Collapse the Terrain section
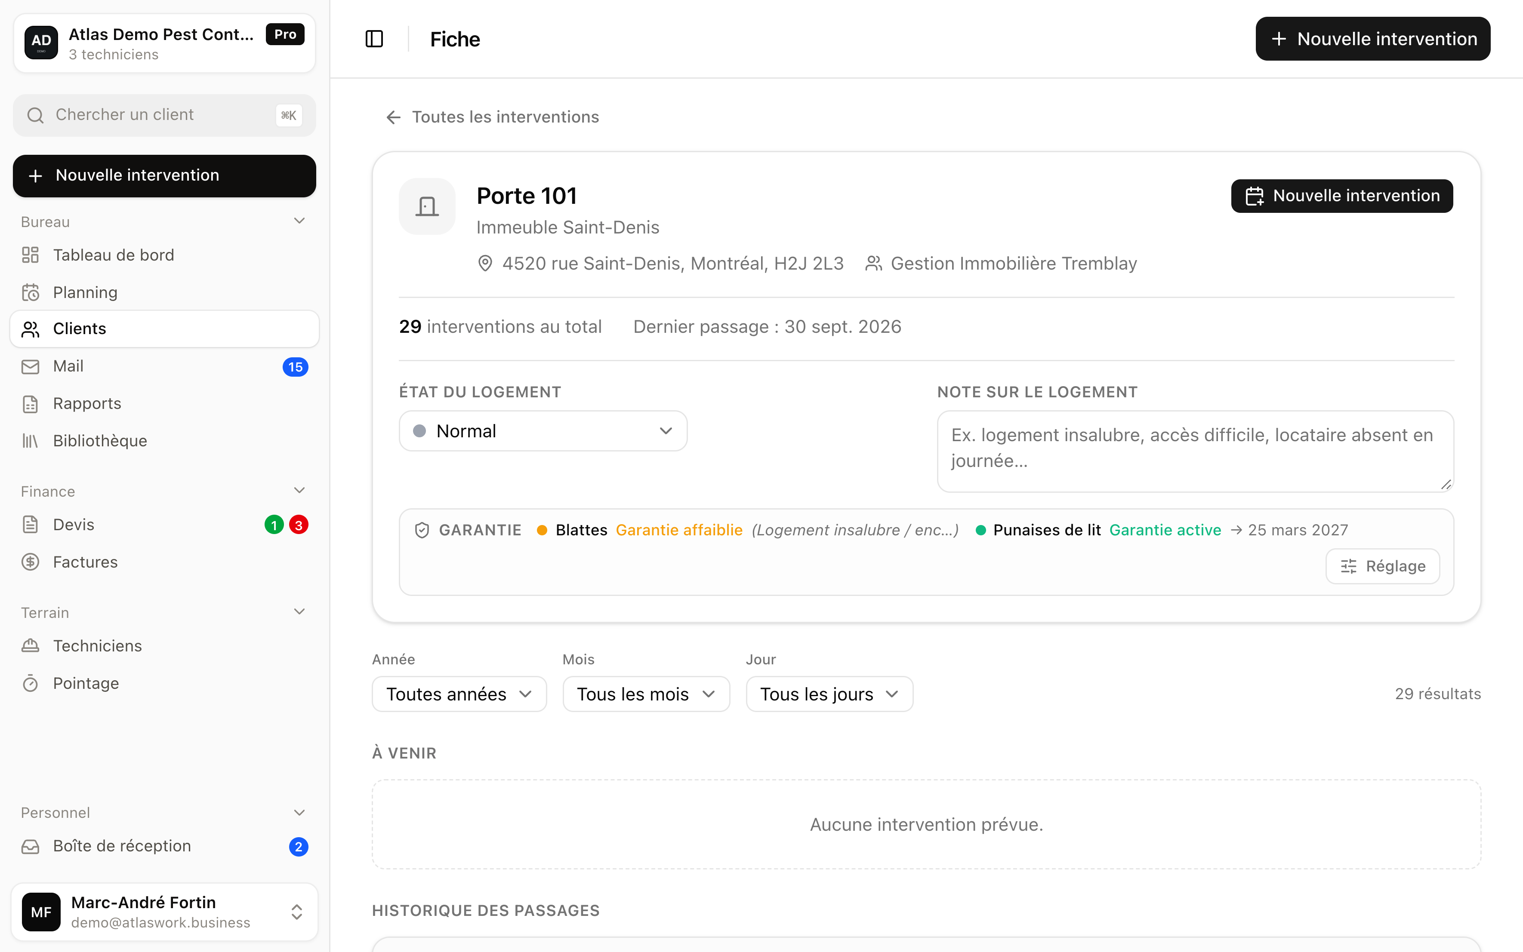Viewport: 1523px width, 952px height. tap(300, 612)
